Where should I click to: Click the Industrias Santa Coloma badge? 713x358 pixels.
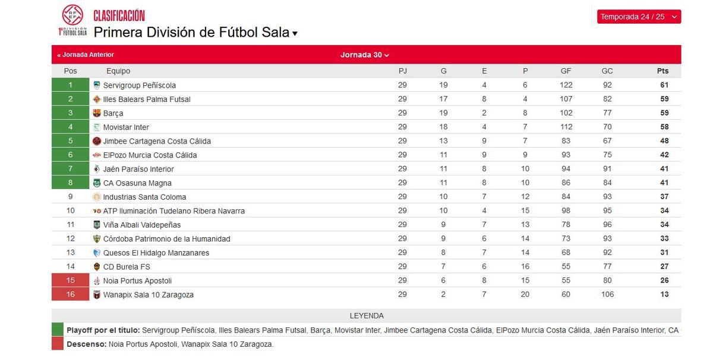(96, 196)
